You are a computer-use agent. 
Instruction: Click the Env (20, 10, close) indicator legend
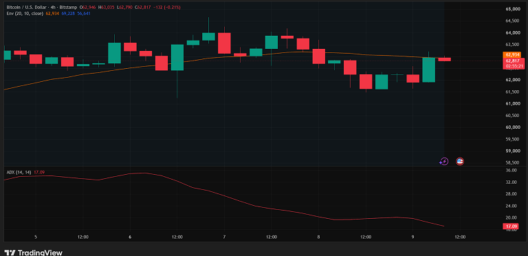[x=25, y=14]
